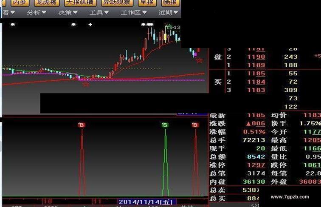The image size is (321, 207).
Task: Click the 涨停 price 1297
Action: coord(256,165)
